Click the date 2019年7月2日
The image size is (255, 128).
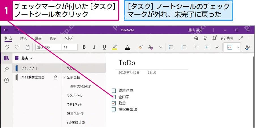129,73
